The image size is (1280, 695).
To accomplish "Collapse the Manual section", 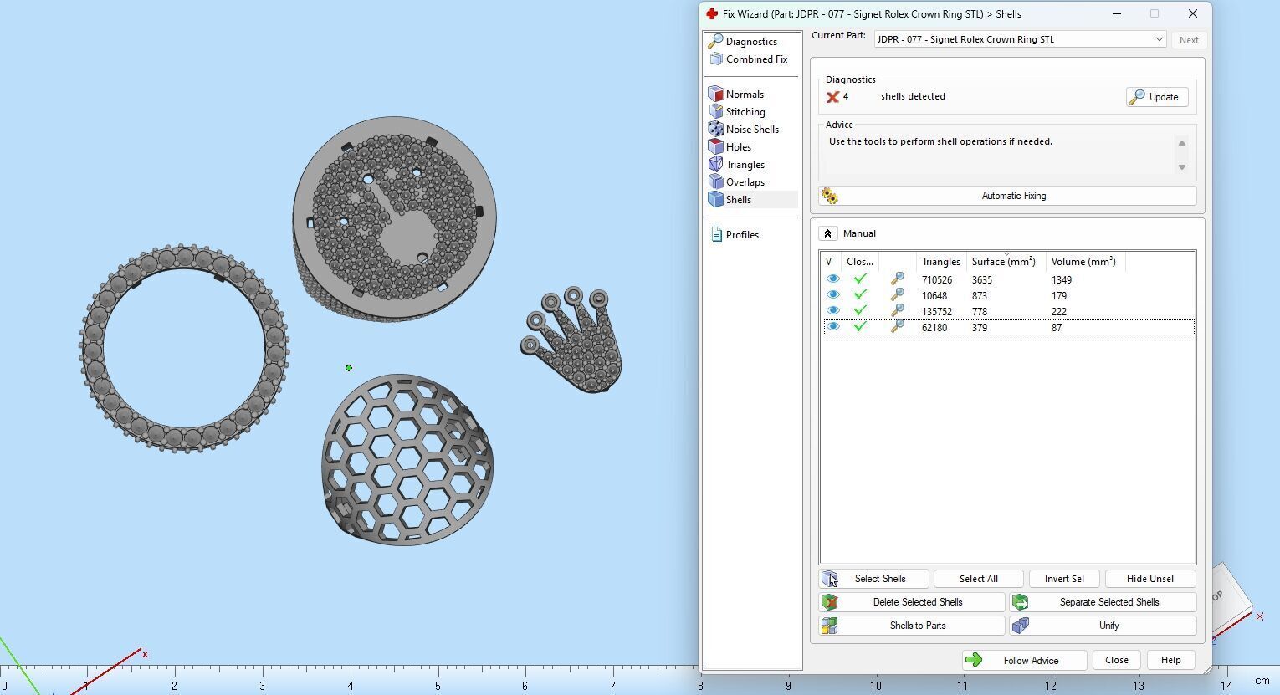I will click(827, 233).
